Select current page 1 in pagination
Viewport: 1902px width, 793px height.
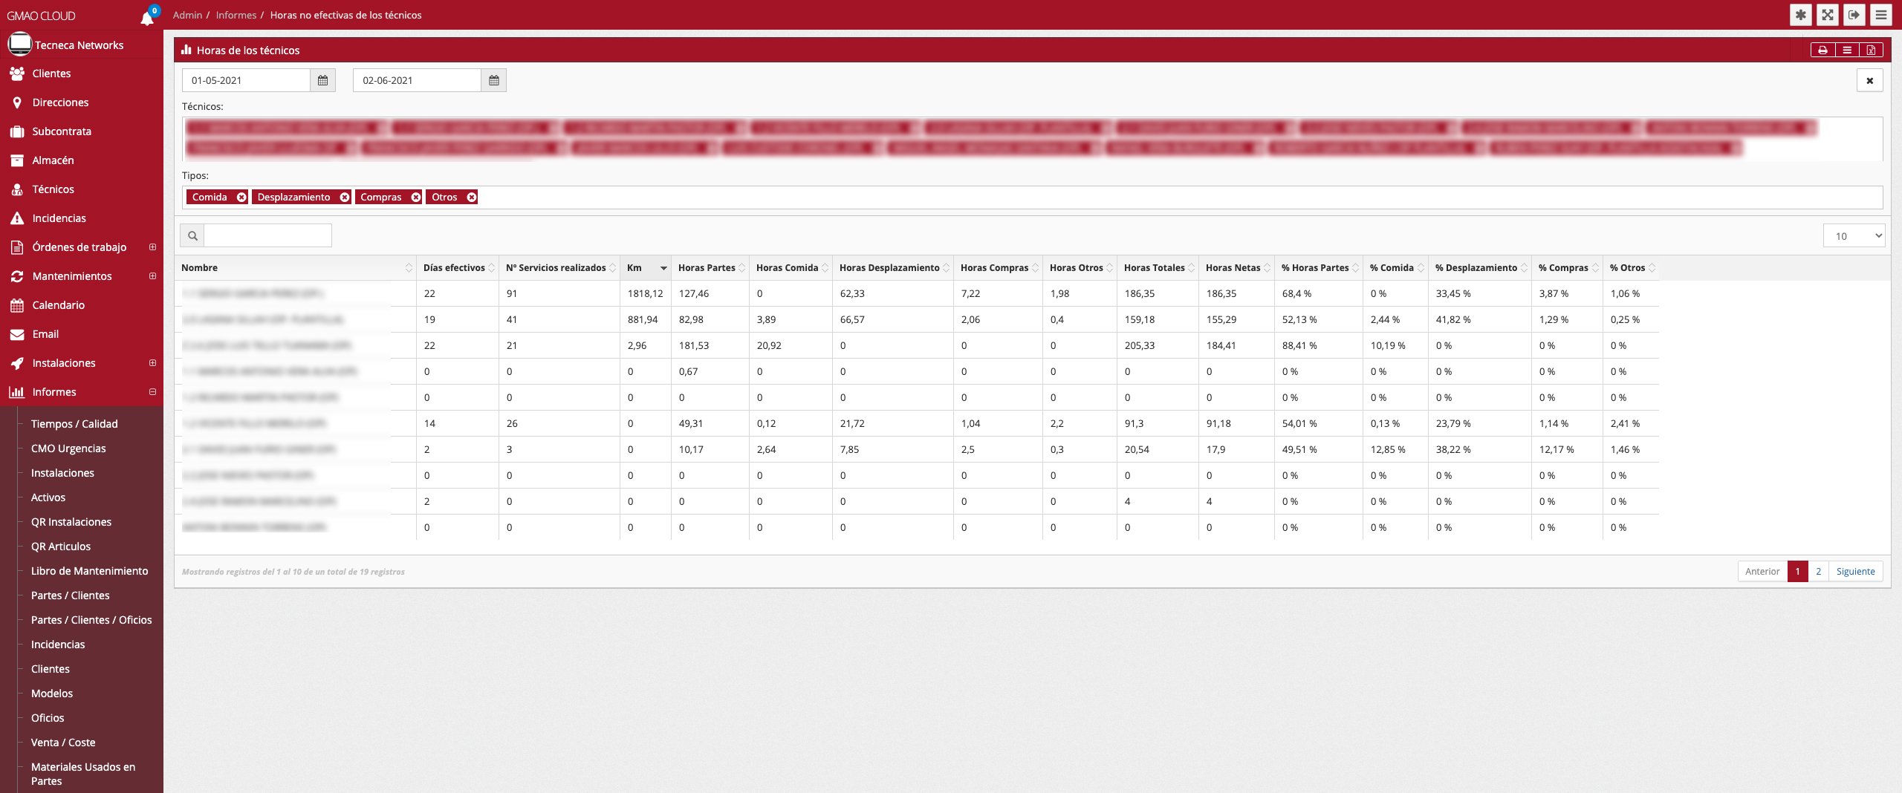(x=1797, y=571)
